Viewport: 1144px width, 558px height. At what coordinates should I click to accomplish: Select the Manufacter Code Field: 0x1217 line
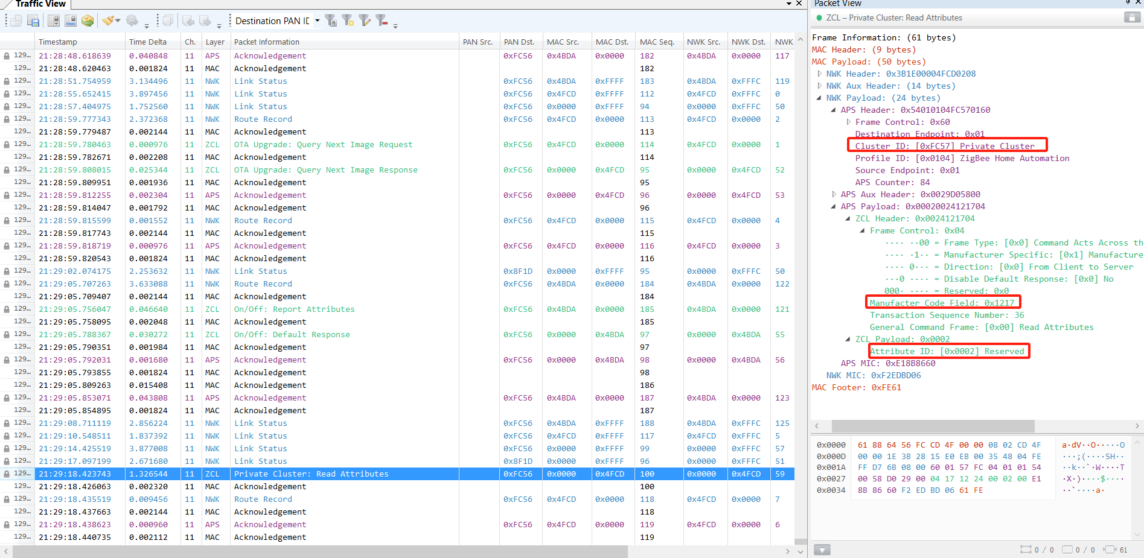(942, 303)
